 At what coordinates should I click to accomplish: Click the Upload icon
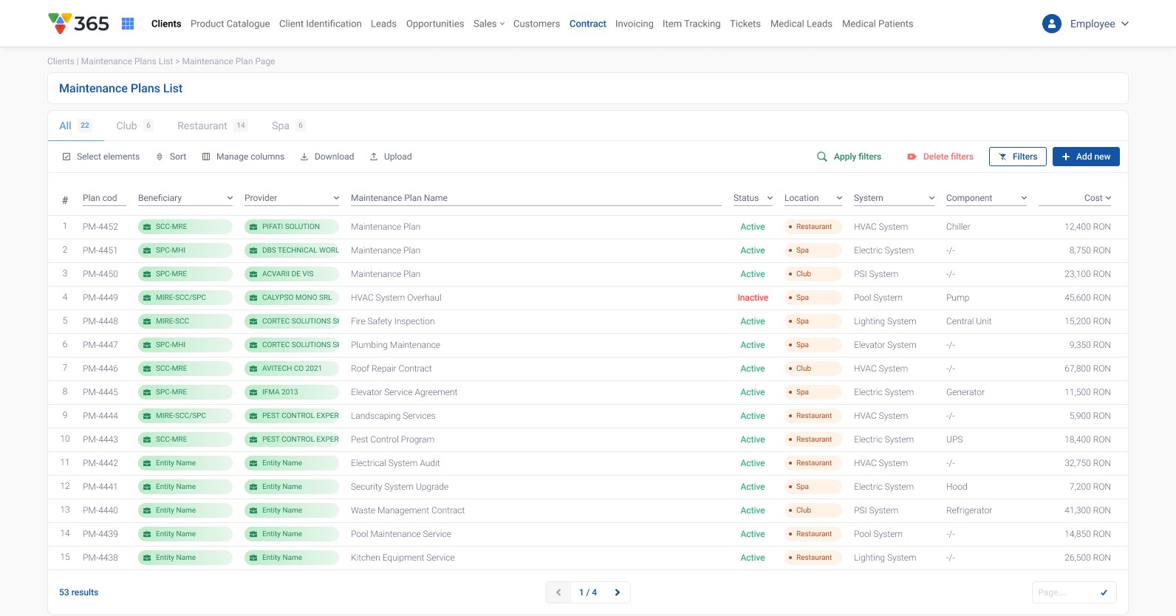374,157
